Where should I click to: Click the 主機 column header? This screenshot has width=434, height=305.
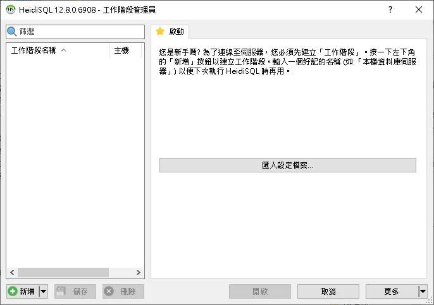click(x=126, y=51)
